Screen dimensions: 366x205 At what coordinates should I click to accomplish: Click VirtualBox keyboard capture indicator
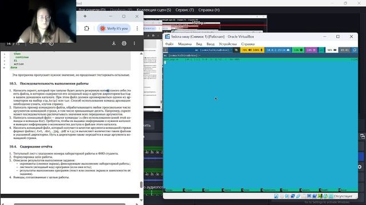pos(331,196)
